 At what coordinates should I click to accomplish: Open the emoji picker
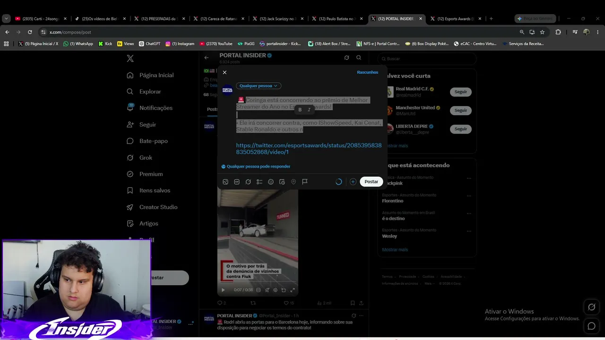(x=271, y=182)
